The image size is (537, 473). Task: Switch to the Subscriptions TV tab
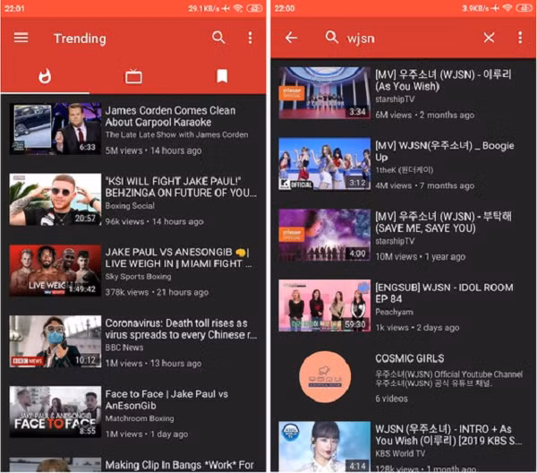(133, 76)
